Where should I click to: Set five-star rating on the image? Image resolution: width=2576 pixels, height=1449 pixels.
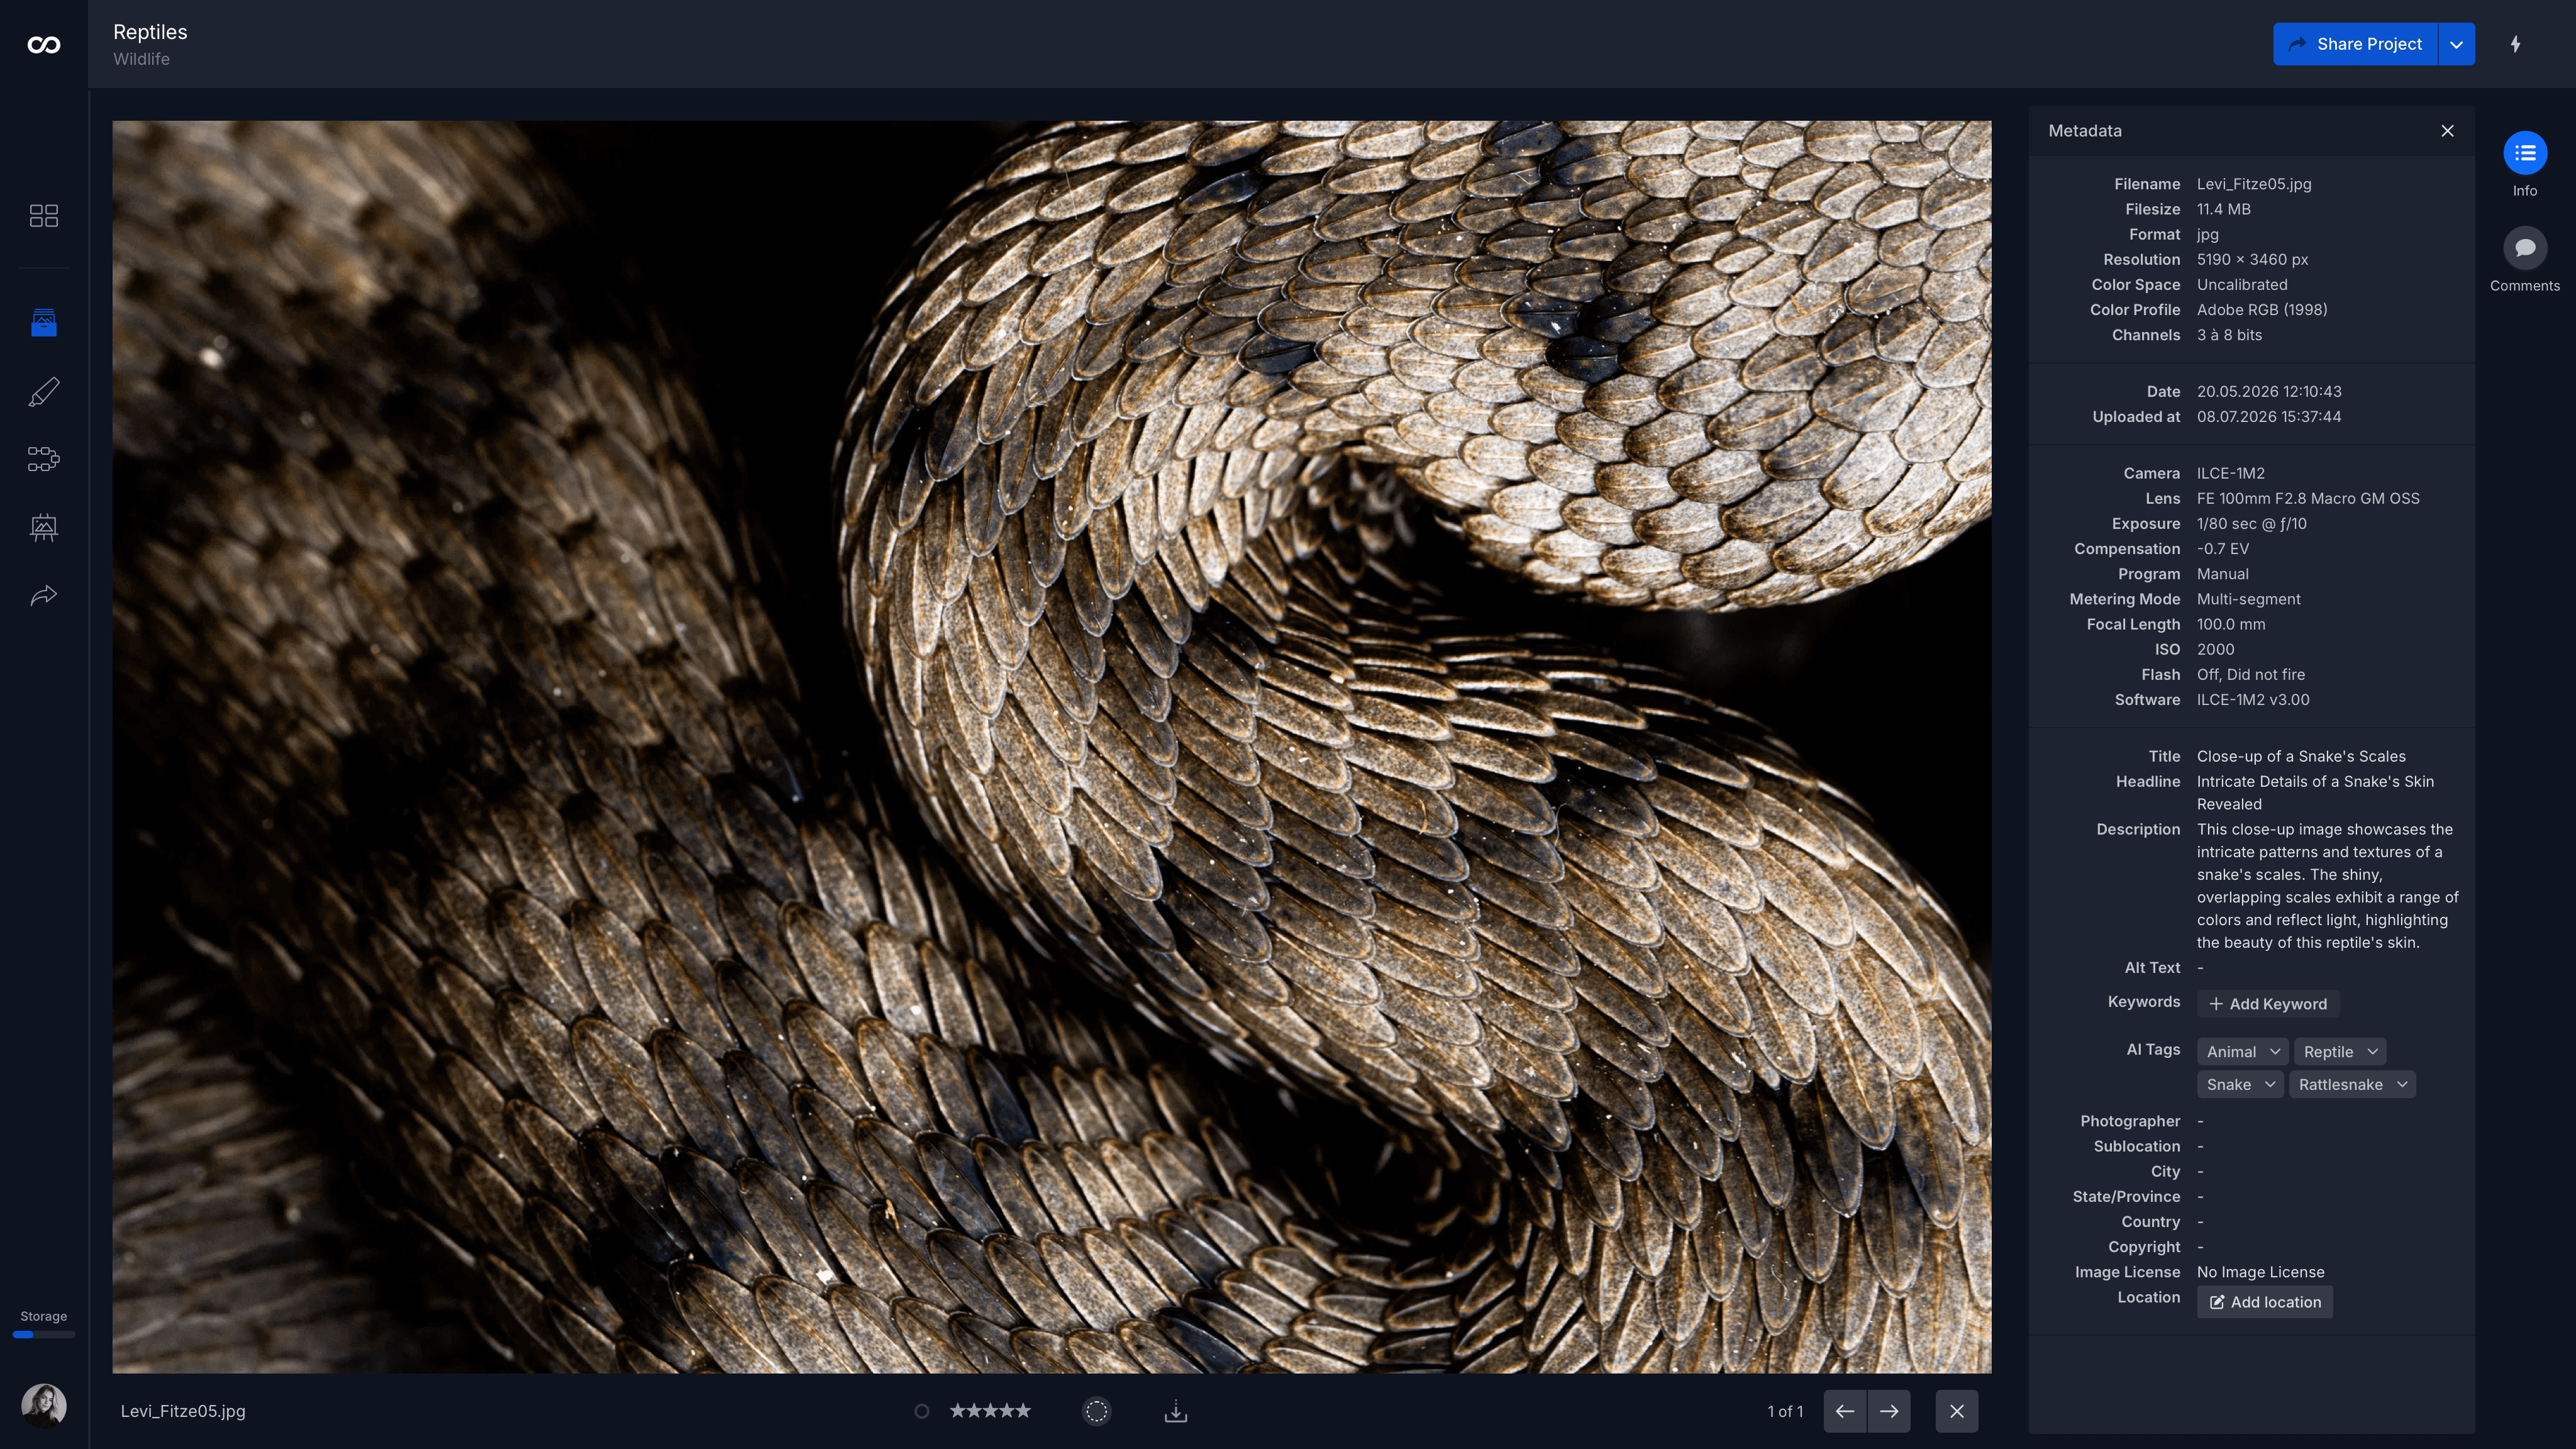tap(1022, 1410)
